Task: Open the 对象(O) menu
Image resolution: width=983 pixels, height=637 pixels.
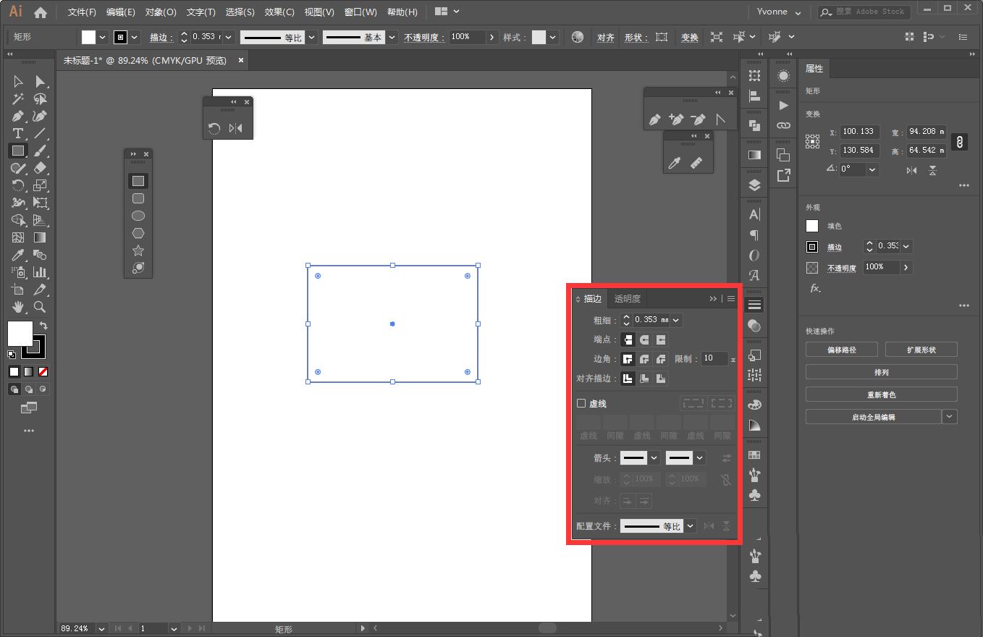Action: (160, 12)
